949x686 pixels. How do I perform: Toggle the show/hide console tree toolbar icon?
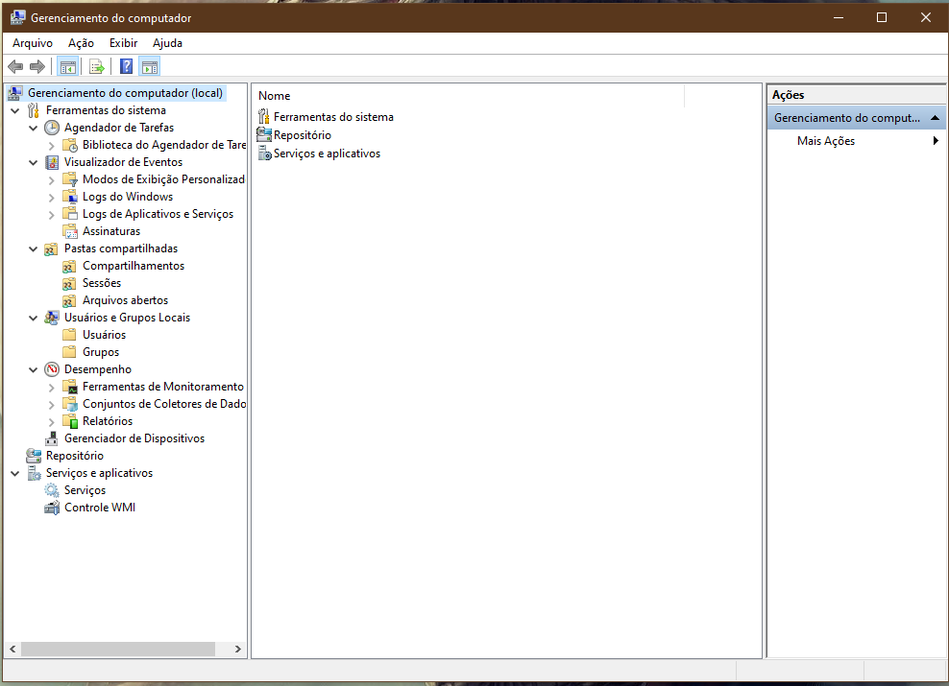pos(68,66)
